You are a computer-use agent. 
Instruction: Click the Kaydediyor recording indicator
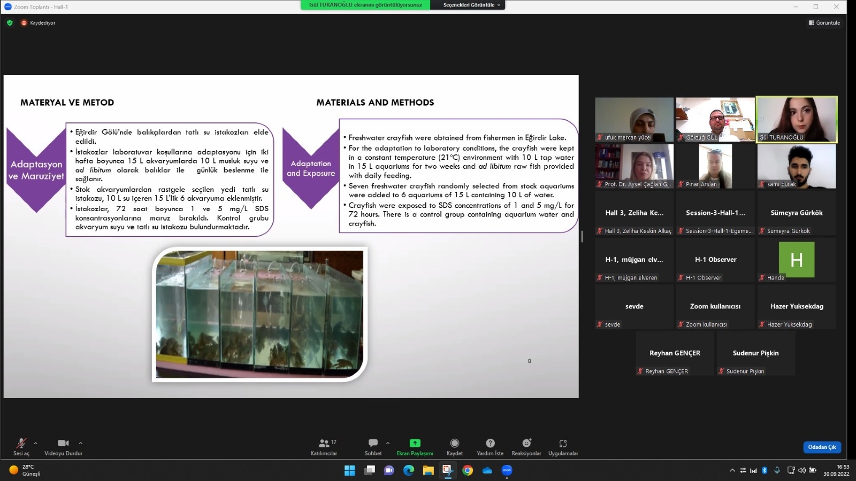[38, 22]
